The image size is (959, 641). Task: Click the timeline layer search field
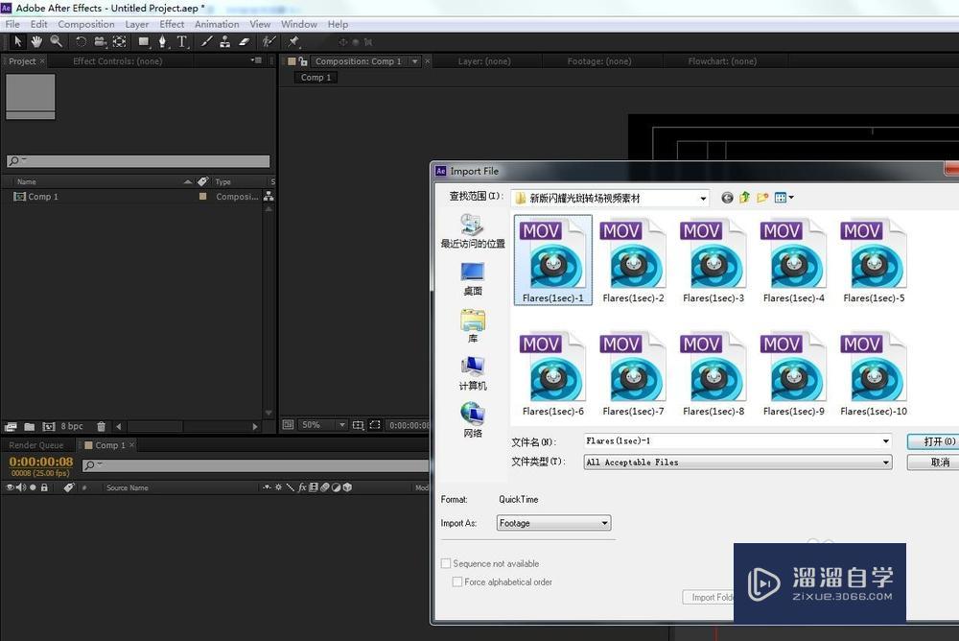[x=256, y=465]
